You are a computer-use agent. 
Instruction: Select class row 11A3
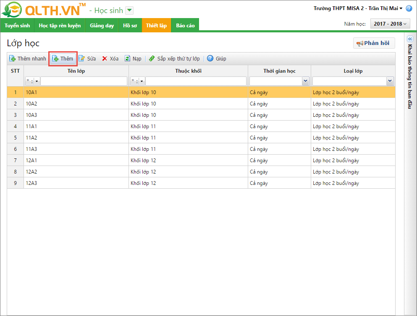click(x=201, y=149)
